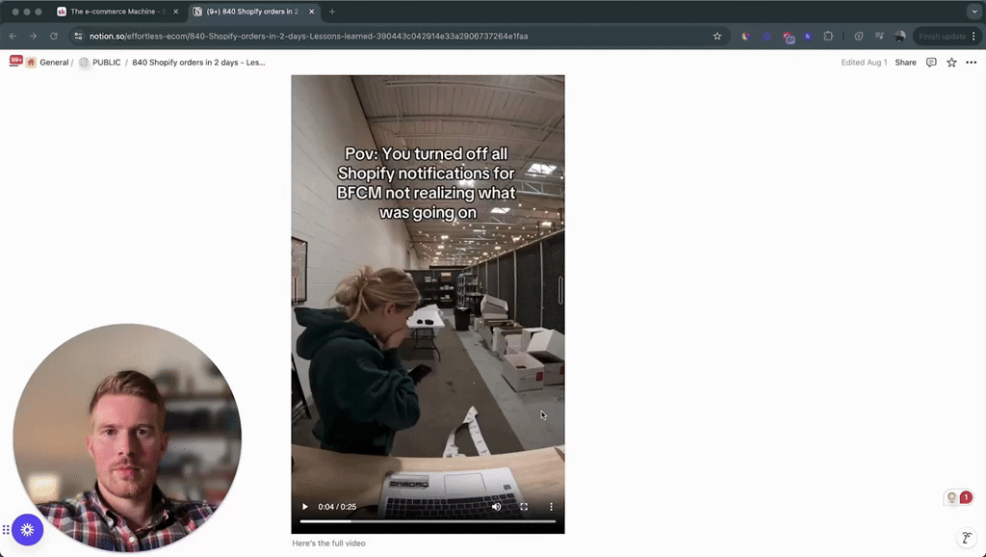Select the 840 Shopify orders browser tab

point(252,12)
